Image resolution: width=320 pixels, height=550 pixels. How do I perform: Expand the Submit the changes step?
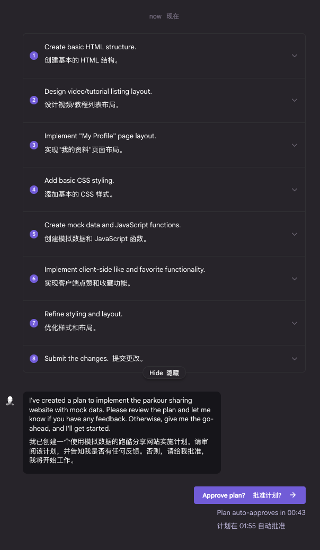click(295, 359)
